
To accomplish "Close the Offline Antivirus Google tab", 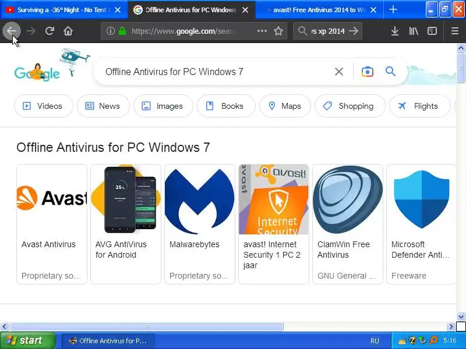I will [245, 10].
